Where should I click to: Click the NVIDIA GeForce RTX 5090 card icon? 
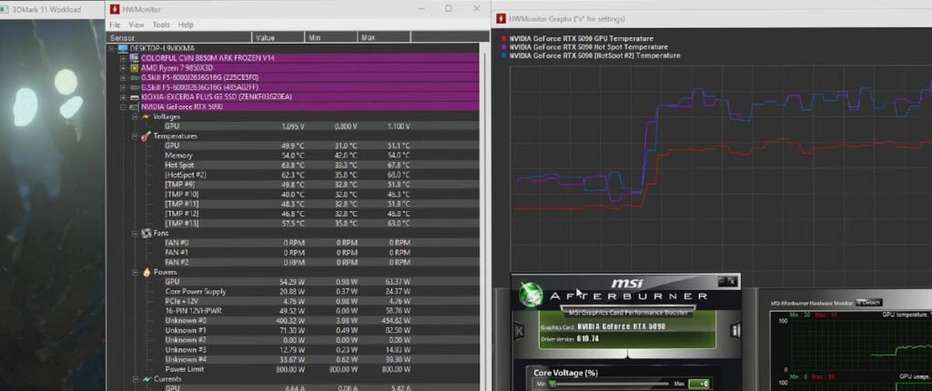[134, 107]
